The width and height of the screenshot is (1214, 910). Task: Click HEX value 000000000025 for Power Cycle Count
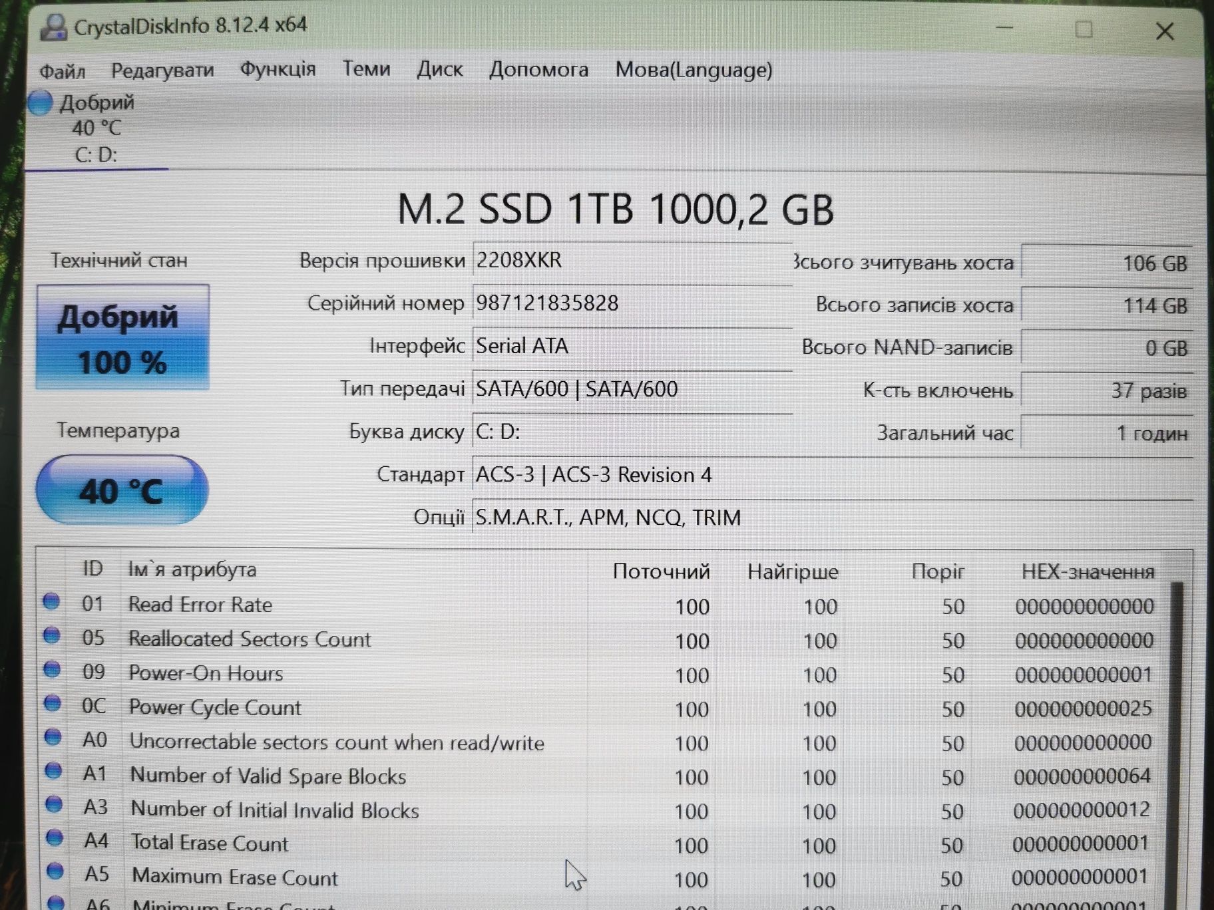(x=1083, y=708)
